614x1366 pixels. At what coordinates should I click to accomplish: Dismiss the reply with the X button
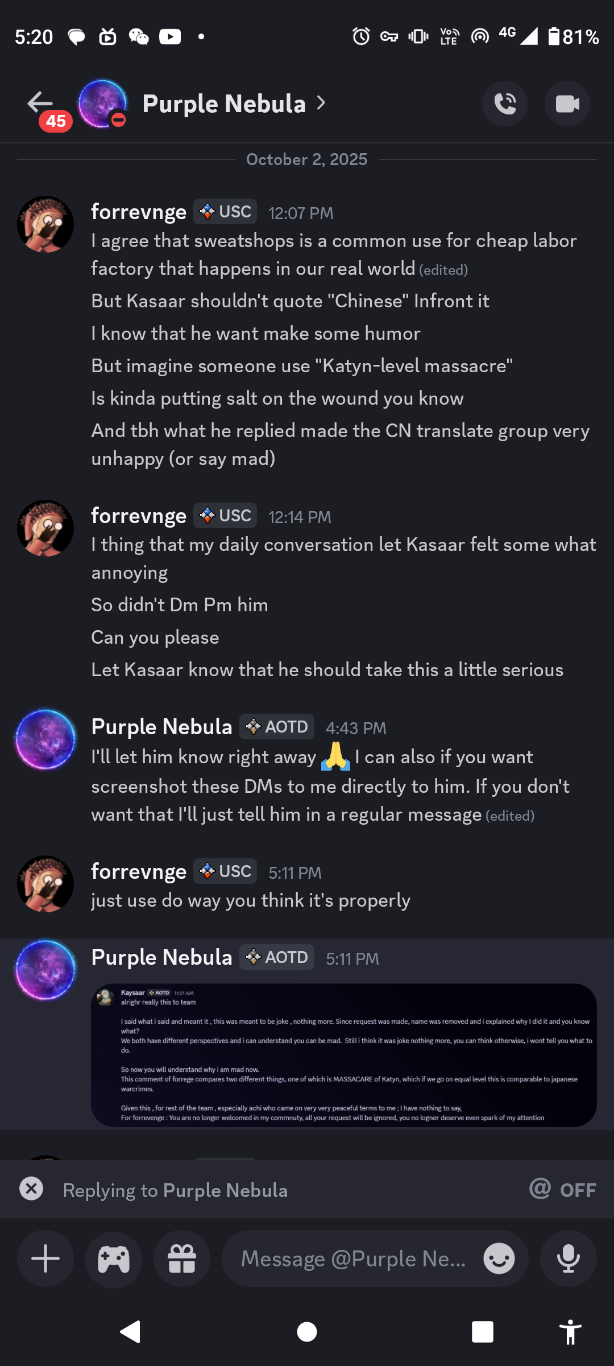(31, 1189)
